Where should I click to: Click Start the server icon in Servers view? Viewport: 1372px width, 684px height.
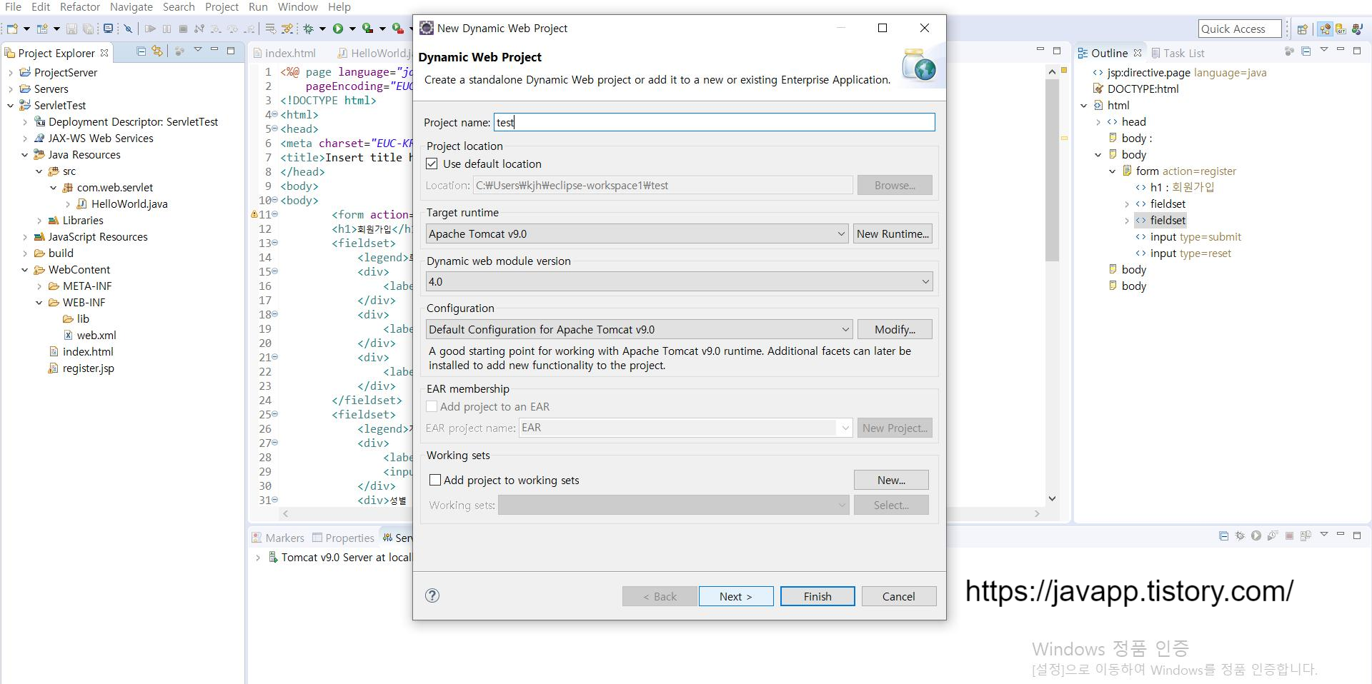click(x=1256, y=535)
